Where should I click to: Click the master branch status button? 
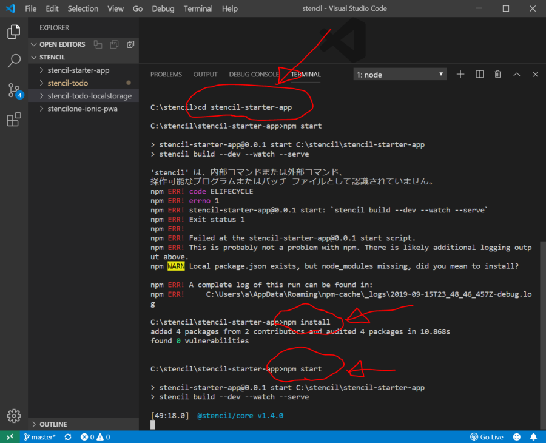tap(40, 437)
